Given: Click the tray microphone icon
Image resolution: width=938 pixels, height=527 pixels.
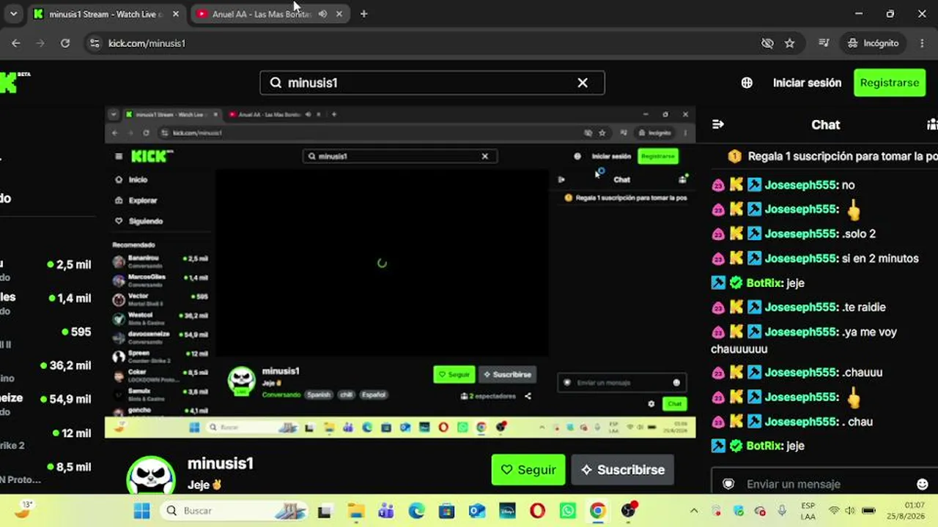Looking at the screenshot, I should coord(782,510).
